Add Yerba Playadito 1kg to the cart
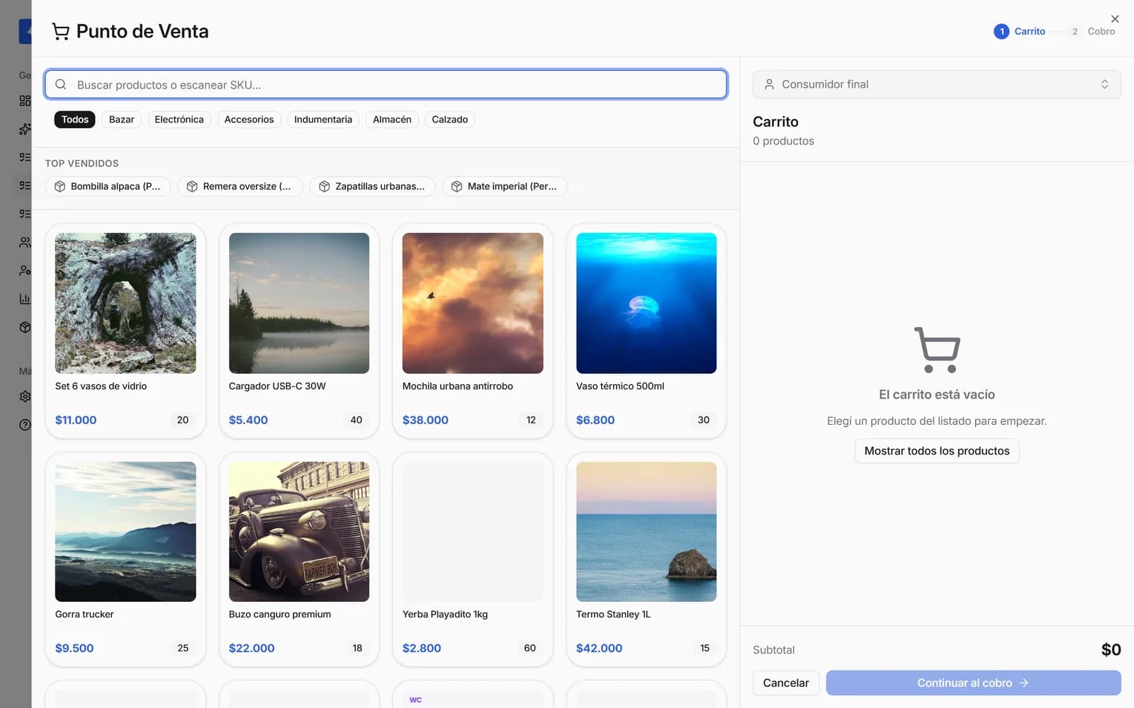 pyautogui.click(x=473, y=559)
